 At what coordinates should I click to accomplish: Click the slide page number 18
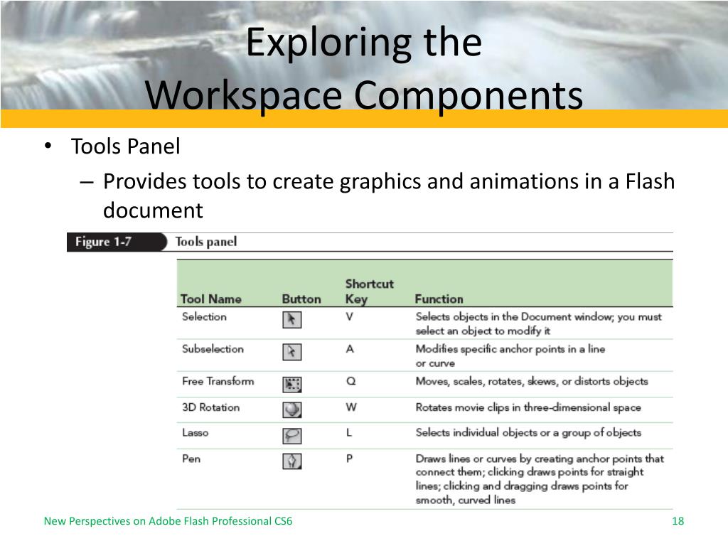point(678,521)
